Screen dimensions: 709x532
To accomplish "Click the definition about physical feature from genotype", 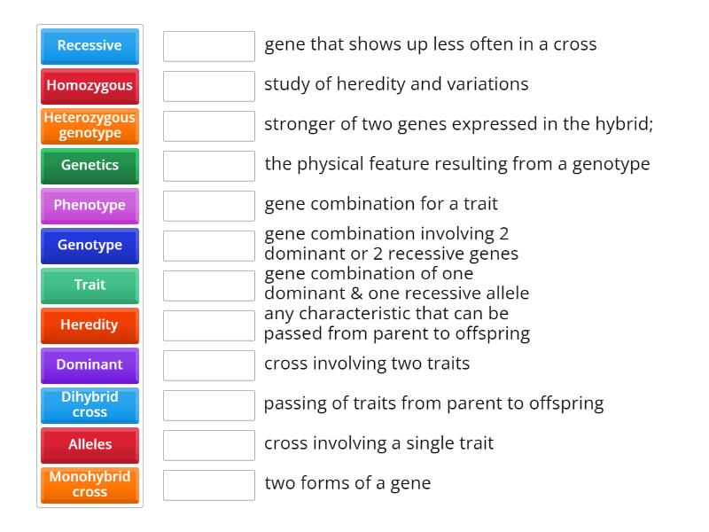I will 457,165.
